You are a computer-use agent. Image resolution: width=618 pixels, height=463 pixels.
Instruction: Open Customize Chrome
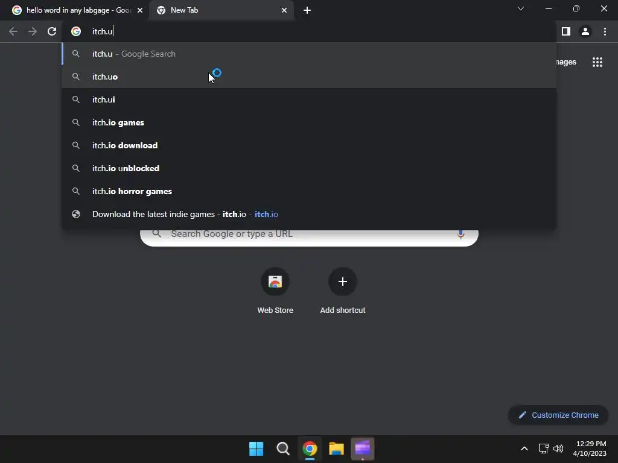point(558,415)
